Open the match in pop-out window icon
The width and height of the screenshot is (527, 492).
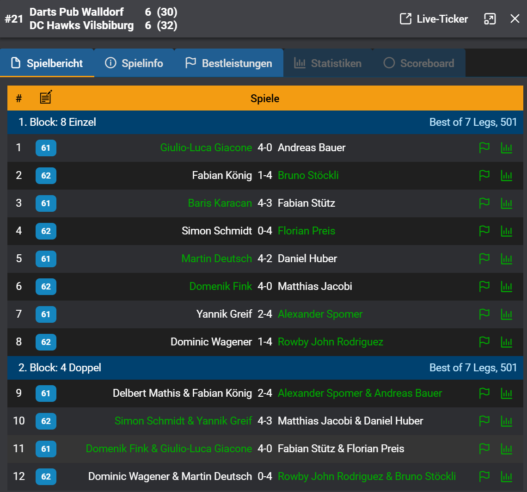point(490,19)
